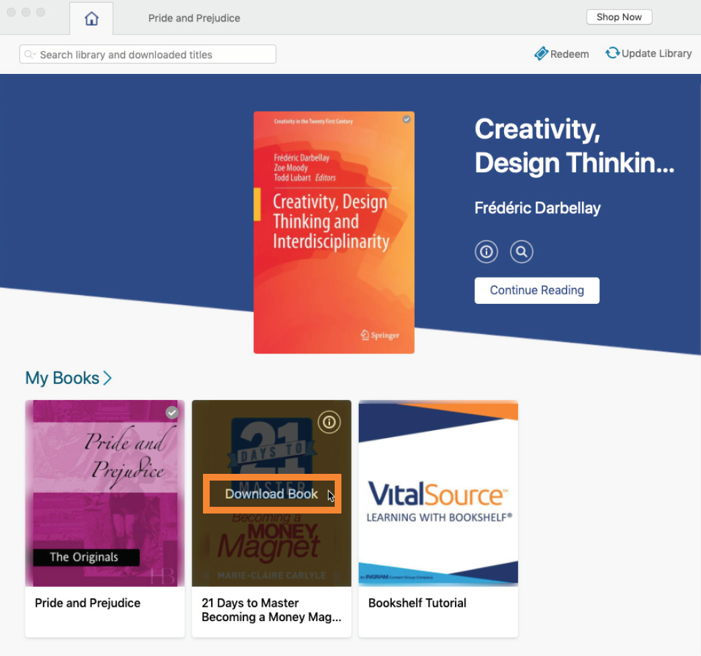Click Download Book on 21 Days

pyautogui.click(x=272, y=493)
